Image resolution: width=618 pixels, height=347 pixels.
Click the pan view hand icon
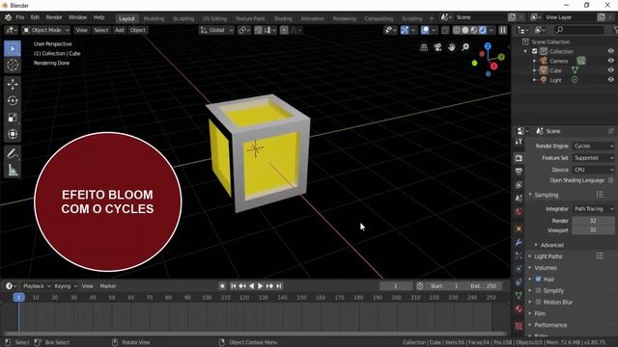tap(451, 47)
